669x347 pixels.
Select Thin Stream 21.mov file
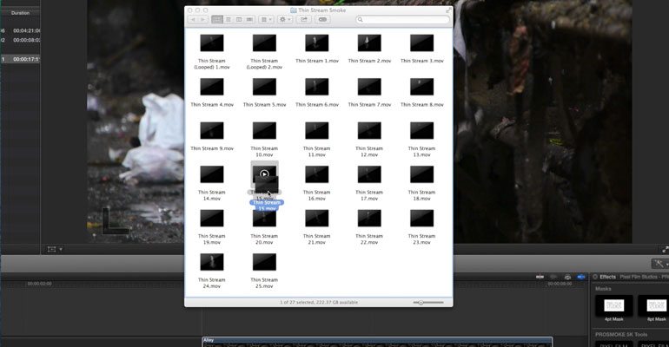(316, 227)
